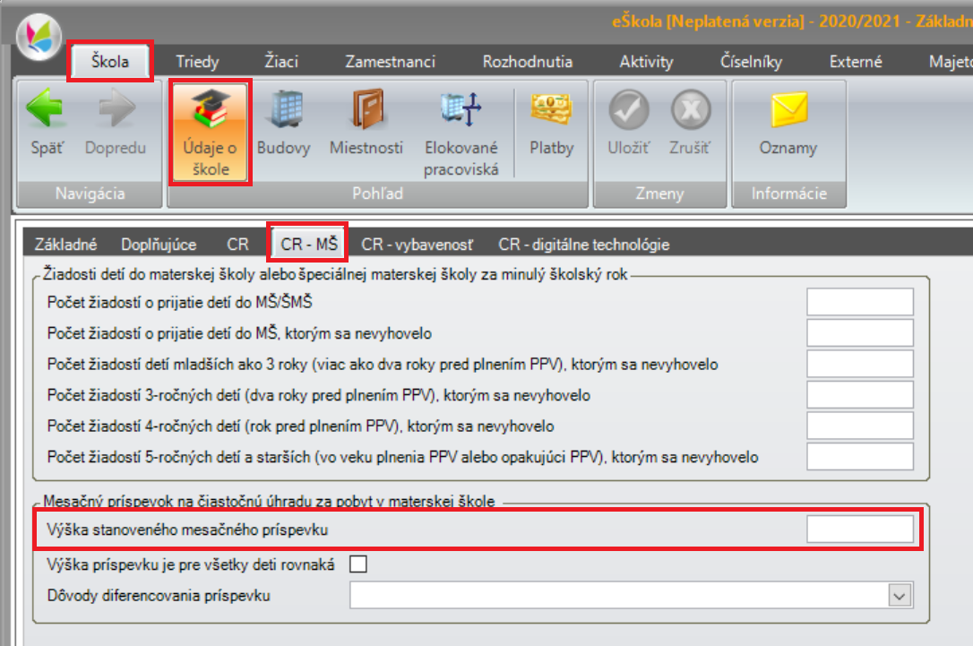The height and width of the screenshot is (646, 973).
Task: Toggle Výška príspevku je pre všetky deti rovnaká
Action: click(358, 564)
